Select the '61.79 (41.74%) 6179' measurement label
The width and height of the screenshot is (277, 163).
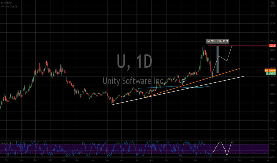click(x=218, y=41)
